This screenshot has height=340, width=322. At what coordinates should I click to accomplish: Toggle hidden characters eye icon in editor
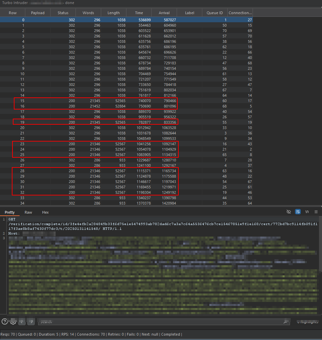289,212
